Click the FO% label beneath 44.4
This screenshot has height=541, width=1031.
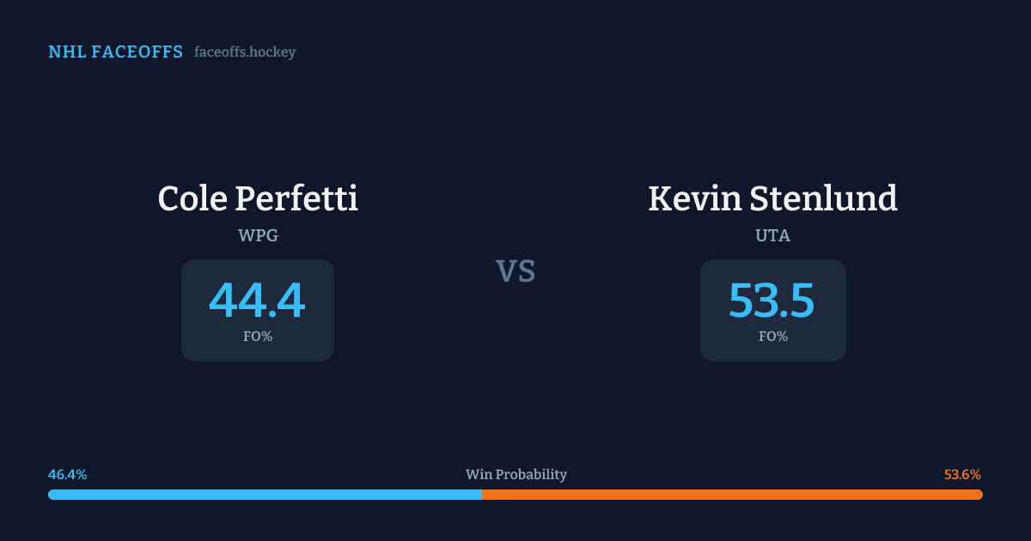[x=258, y=337]
